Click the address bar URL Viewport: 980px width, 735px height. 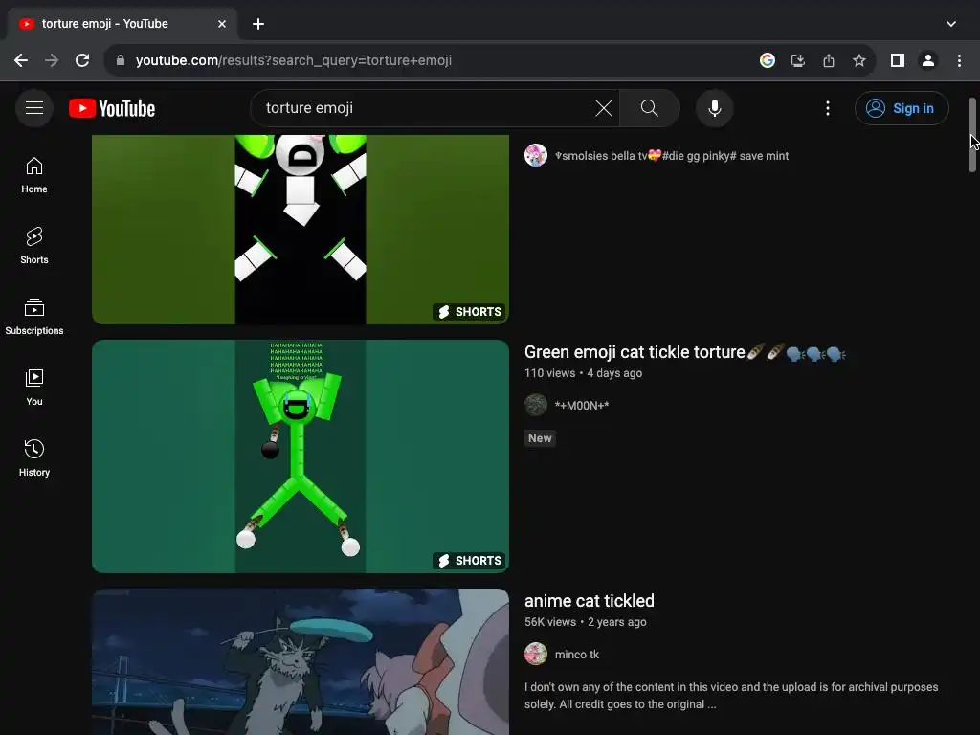click(x=294, y=60)
